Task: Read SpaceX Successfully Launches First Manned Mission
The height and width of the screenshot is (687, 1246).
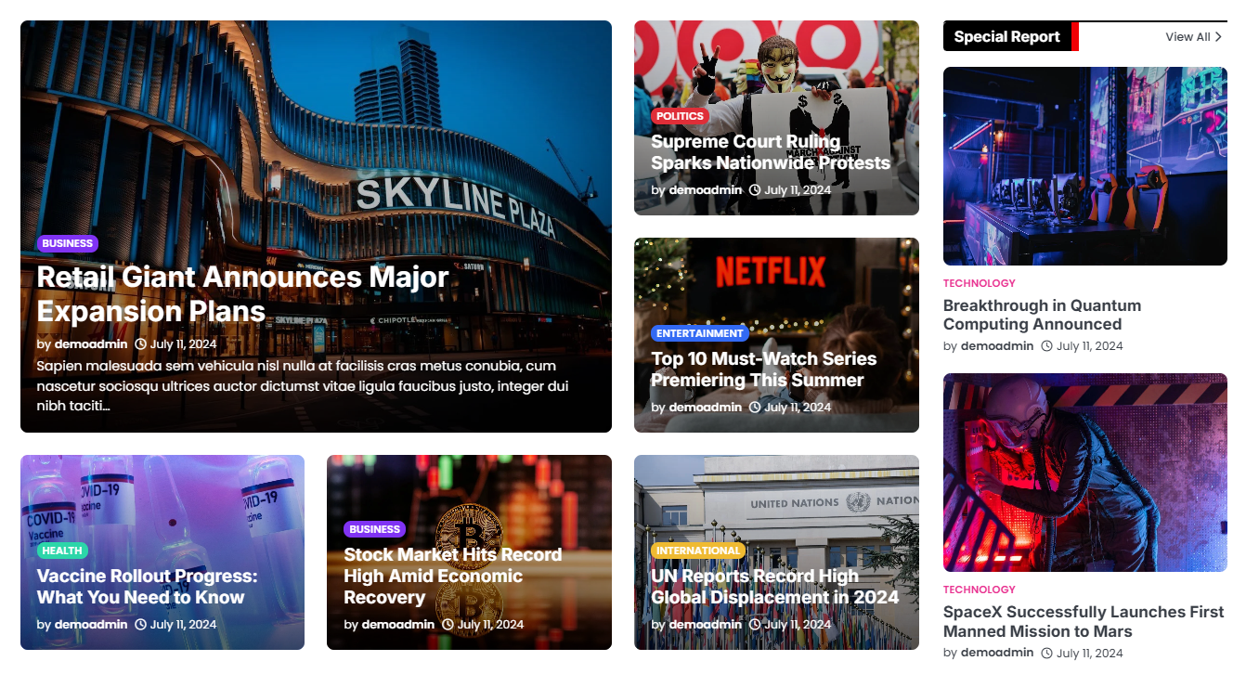Action: click(1083, 622)
